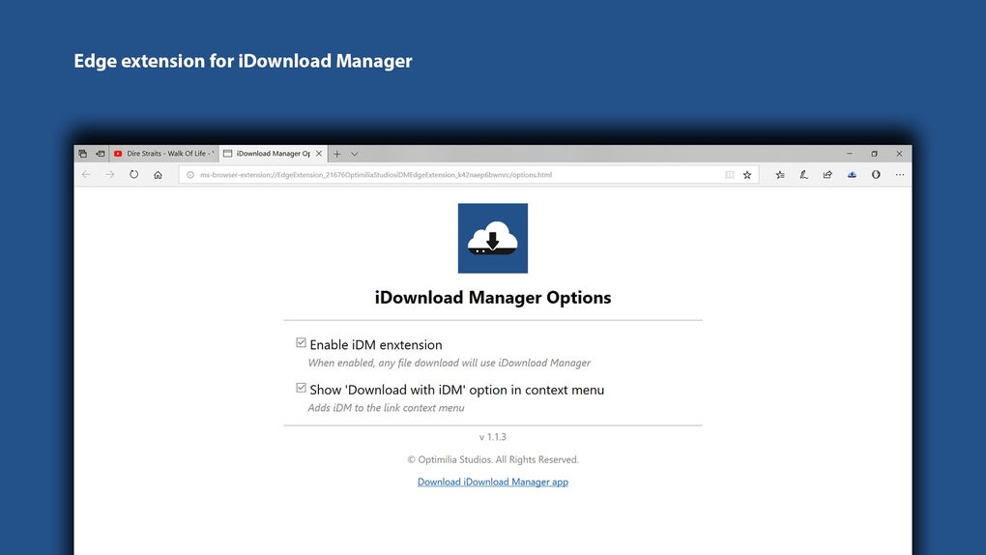The height and width of the screenshot is (555, 986).
Task: Open Download iDownload Manager app link
Action: pos(493,482)
